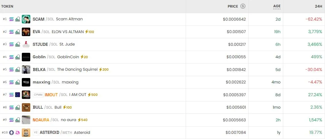Open the Scam Altman token logo
The width and height of the screenshot is (325, 139).
(x=26, y=19)
